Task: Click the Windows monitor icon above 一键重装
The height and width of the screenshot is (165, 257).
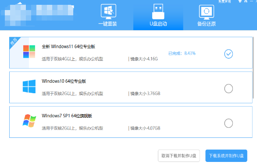Action: (108, 11)
